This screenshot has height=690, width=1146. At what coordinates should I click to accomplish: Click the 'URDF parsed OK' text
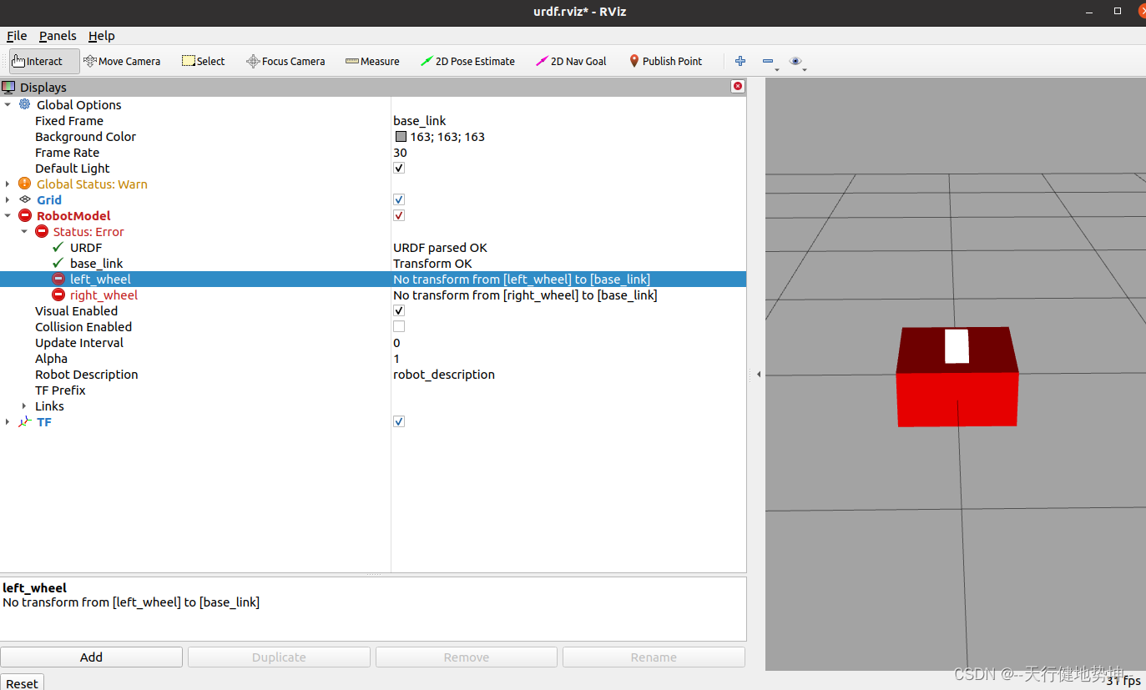pyautogui.click(x=440, y=248)
